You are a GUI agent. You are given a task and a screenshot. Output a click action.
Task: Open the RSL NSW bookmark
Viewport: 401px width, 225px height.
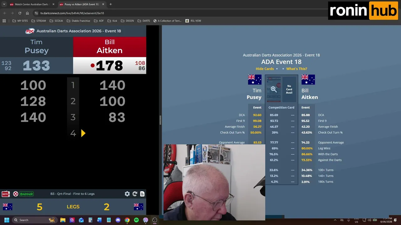coord(193,21)
